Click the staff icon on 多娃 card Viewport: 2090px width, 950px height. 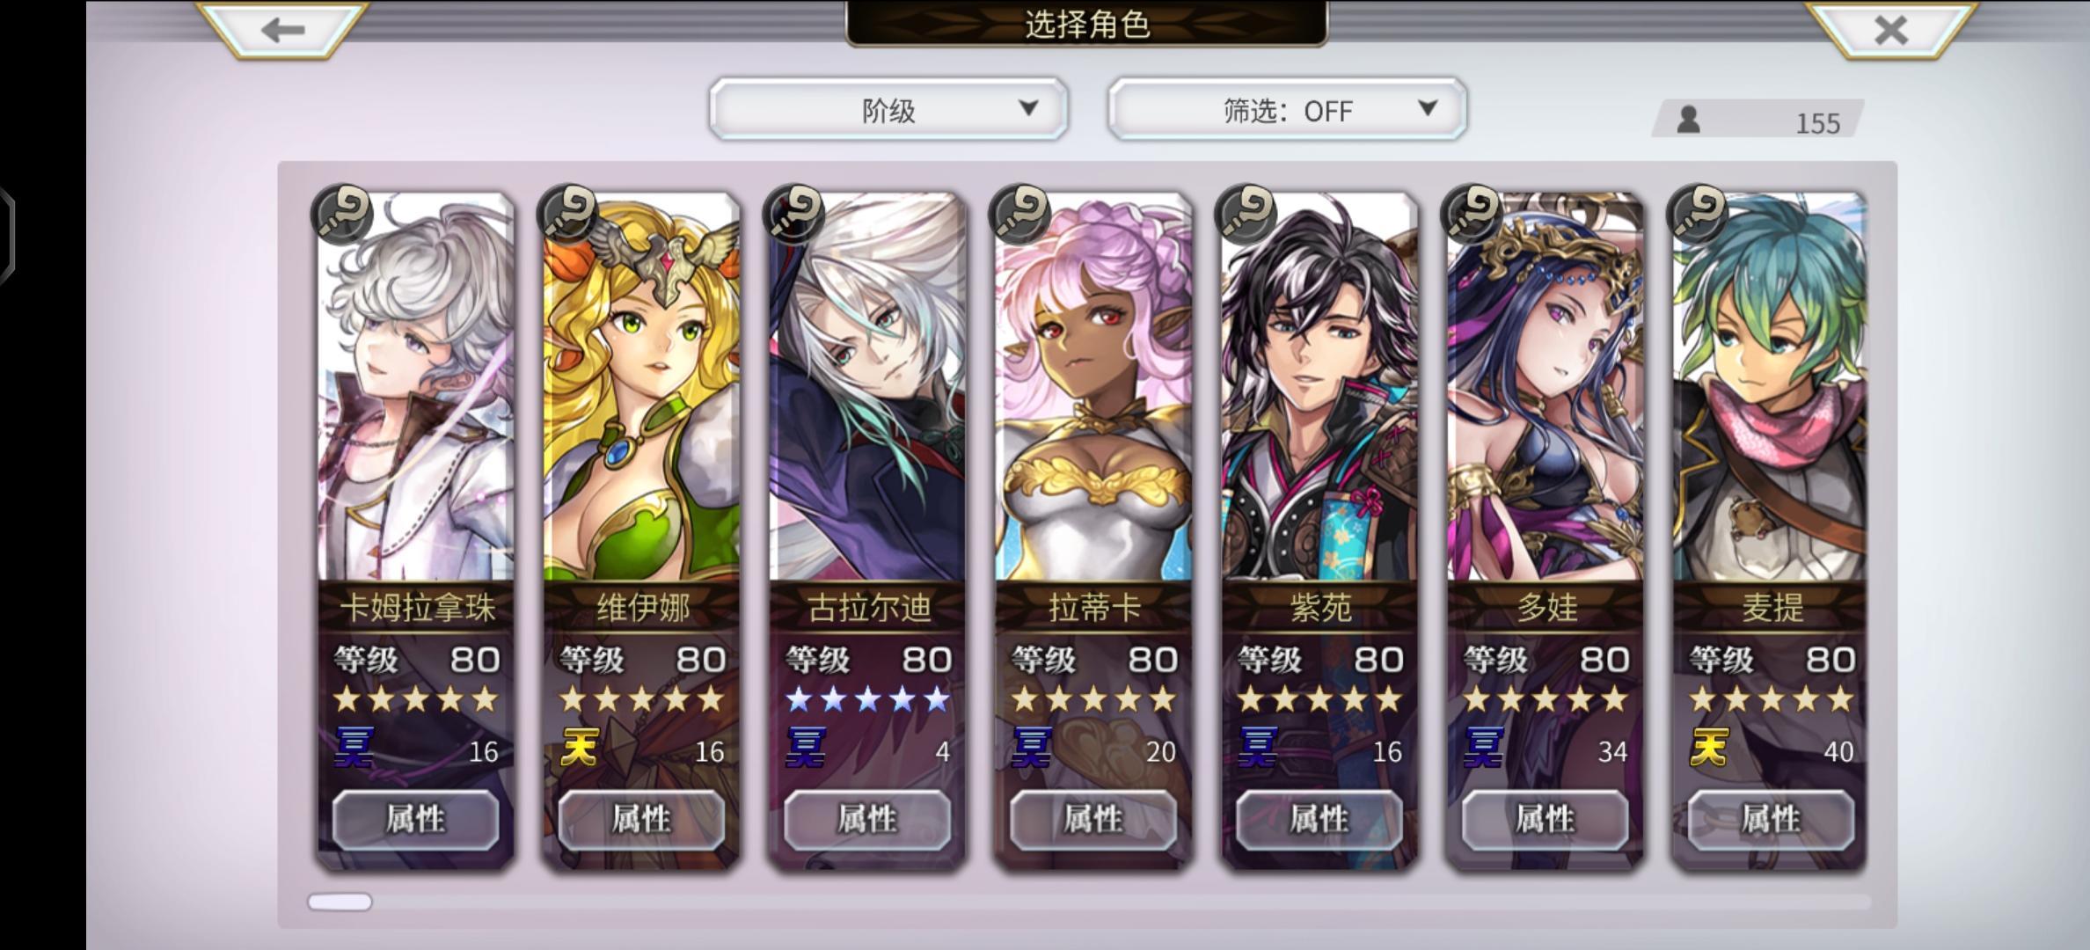(x=1472, y=214)
